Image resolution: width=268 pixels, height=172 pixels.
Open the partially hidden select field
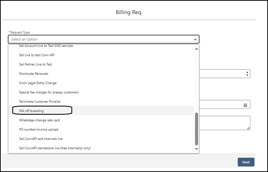224,74
